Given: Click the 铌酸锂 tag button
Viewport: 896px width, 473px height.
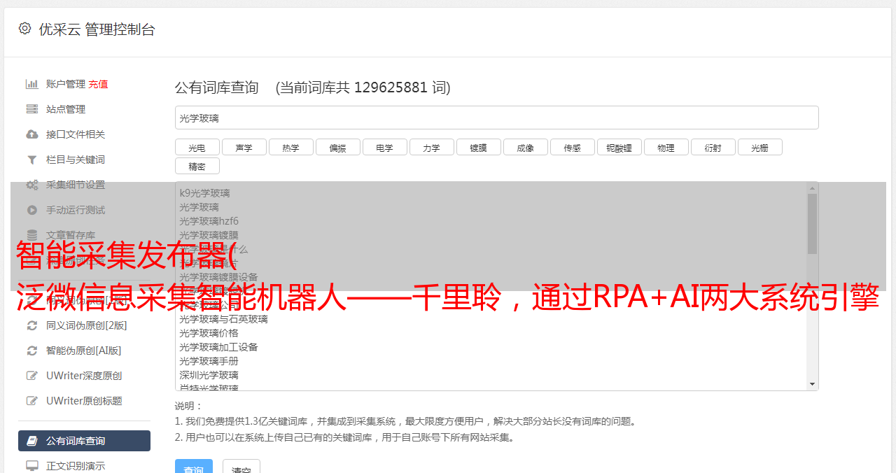Looking at the screenshot, I should pos(619,147).
